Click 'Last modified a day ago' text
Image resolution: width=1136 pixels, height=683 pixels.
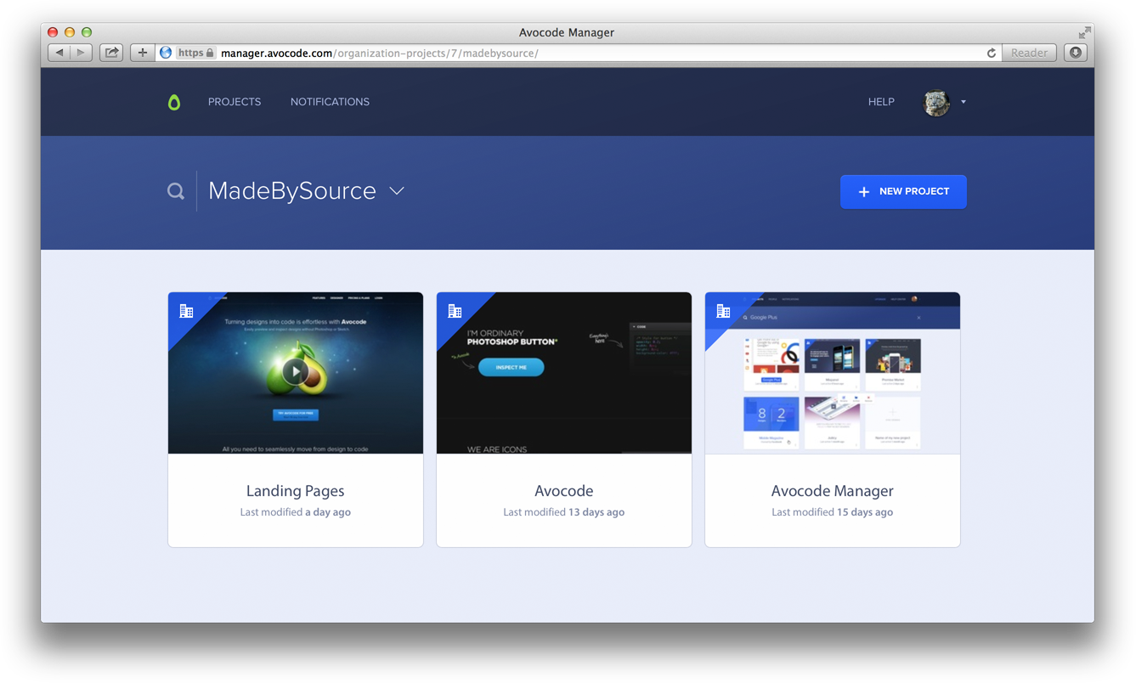point(296,512)
